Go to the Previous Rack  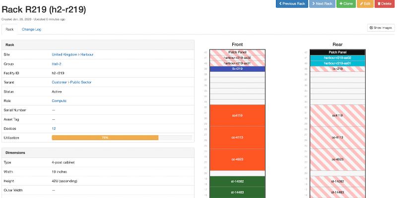tap(292, 4)
